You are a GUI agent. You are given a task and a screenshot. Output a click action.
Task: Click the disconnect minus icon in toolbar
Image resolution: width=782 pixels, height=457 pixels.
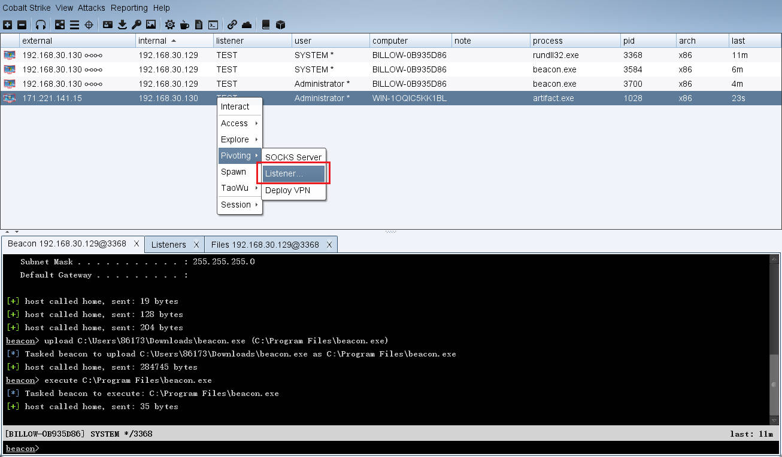(22, 25)
